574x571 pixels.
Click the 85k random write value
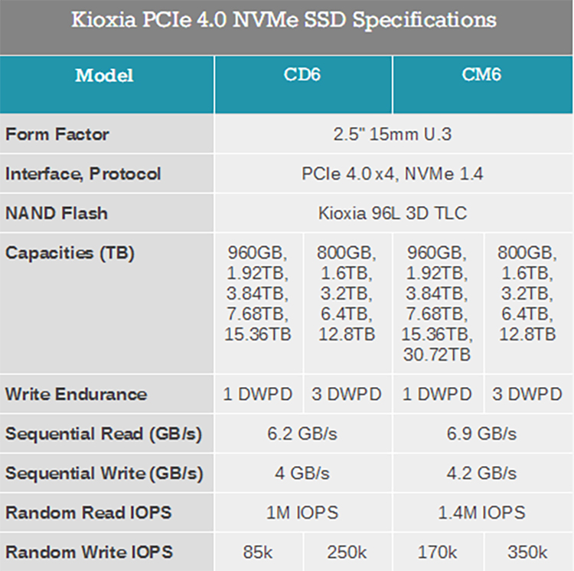[259, 552]
